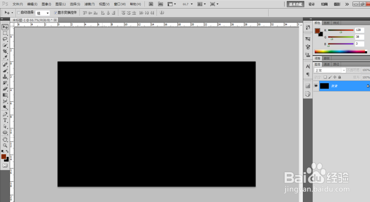
Task: Switch to the 通道 tab
Action: coord(327,64)
